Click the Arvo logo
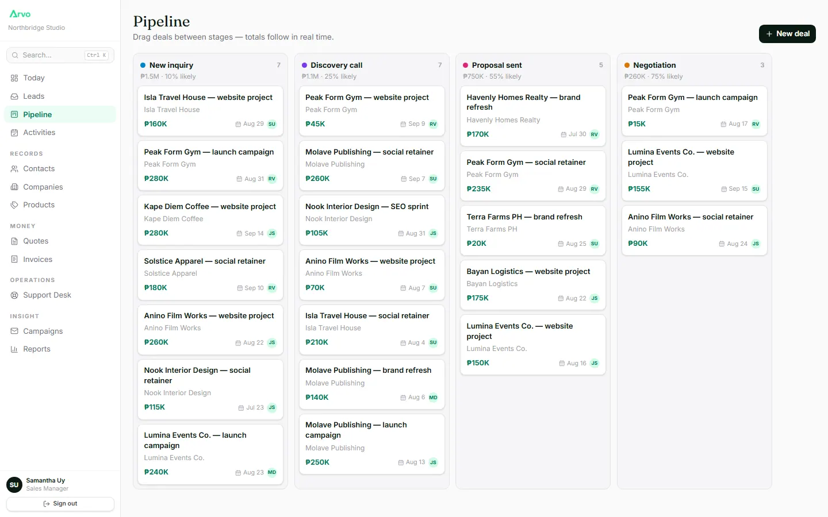 tap(20, 14)
